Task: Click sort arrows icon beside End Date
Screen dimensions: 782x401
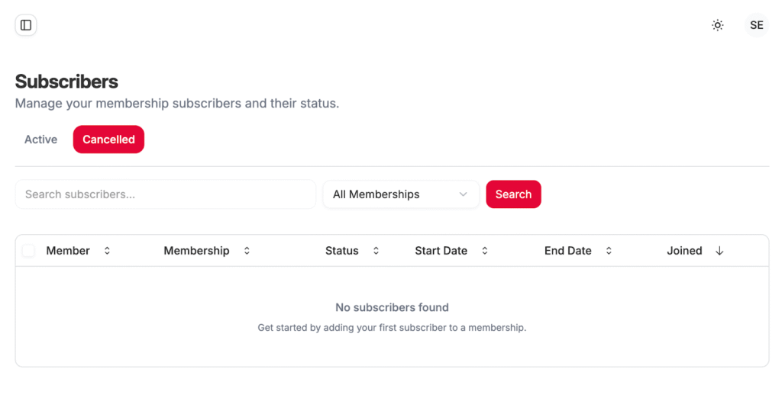Action: [x=609, y=251]
